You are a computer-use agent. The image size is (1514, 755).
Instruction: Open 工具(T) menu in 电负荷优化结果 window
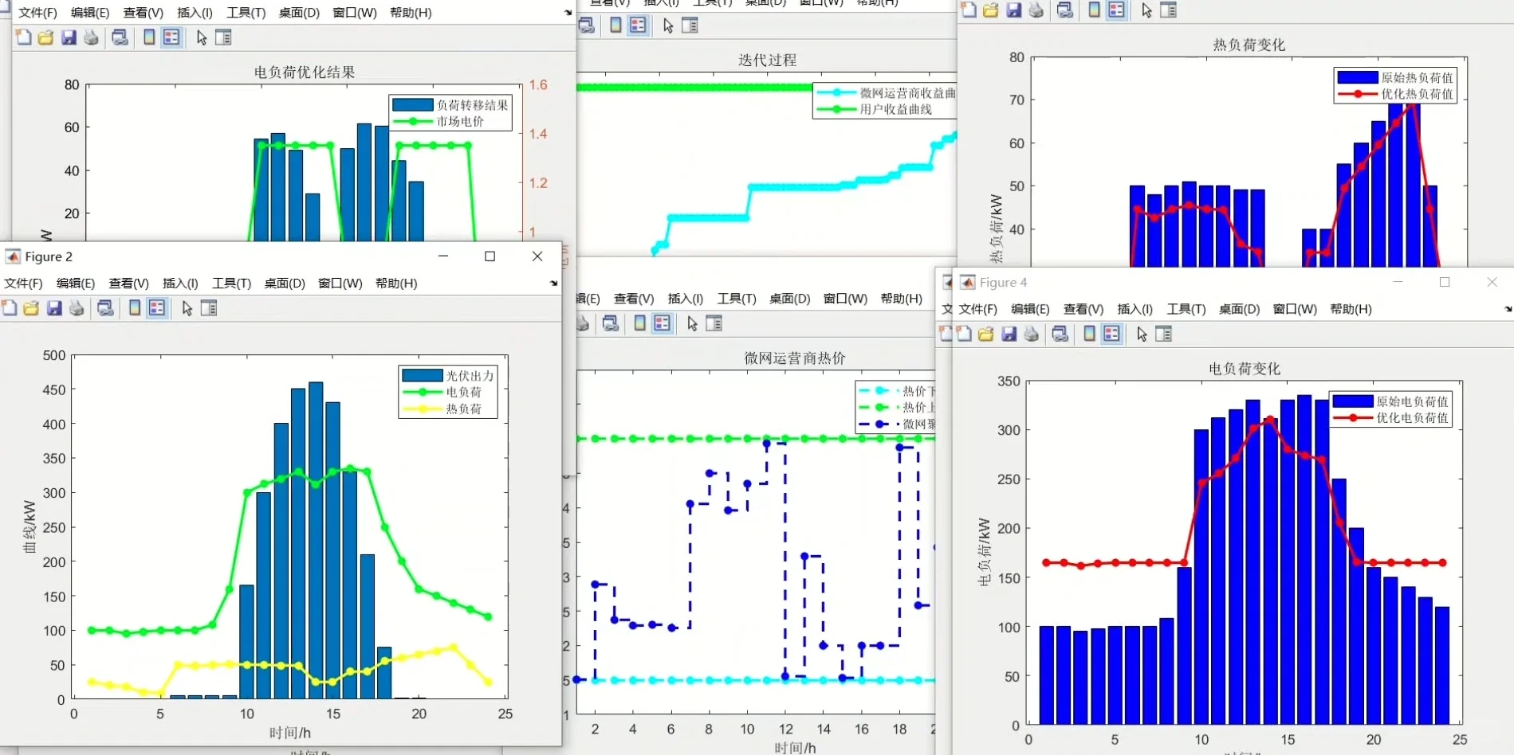(x=246, y=13)
